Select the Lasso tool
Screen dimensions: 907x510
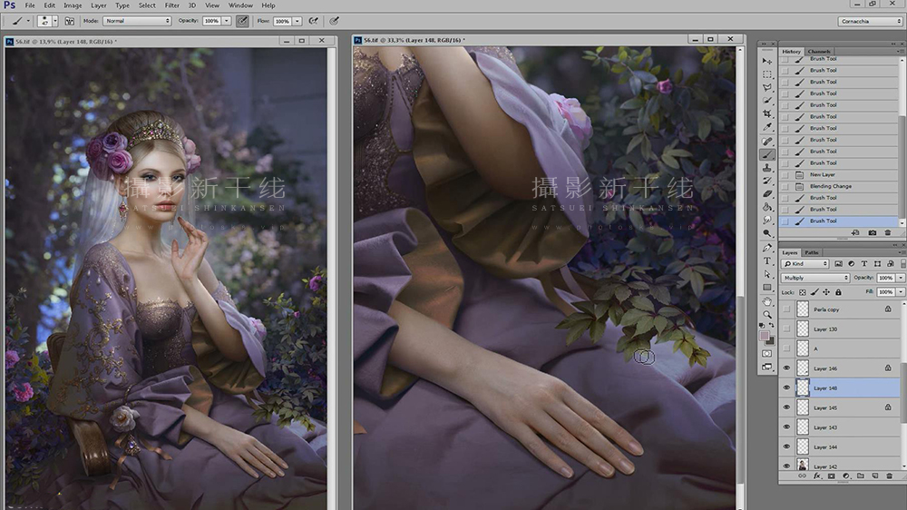[x=767, y=87]
